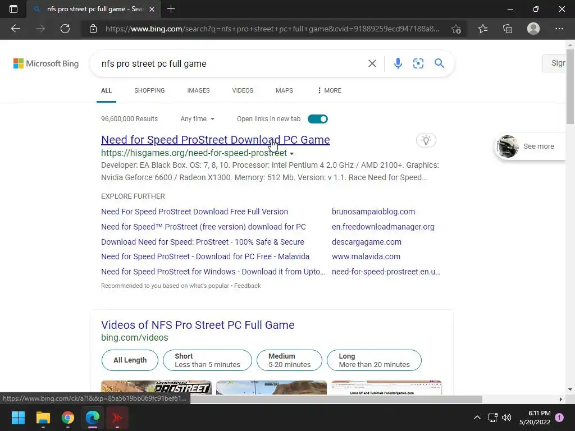Switch to the IMAGES tab
Image resolution: width=575 pixels, height=431 pixels.
[x=198, y=90]
